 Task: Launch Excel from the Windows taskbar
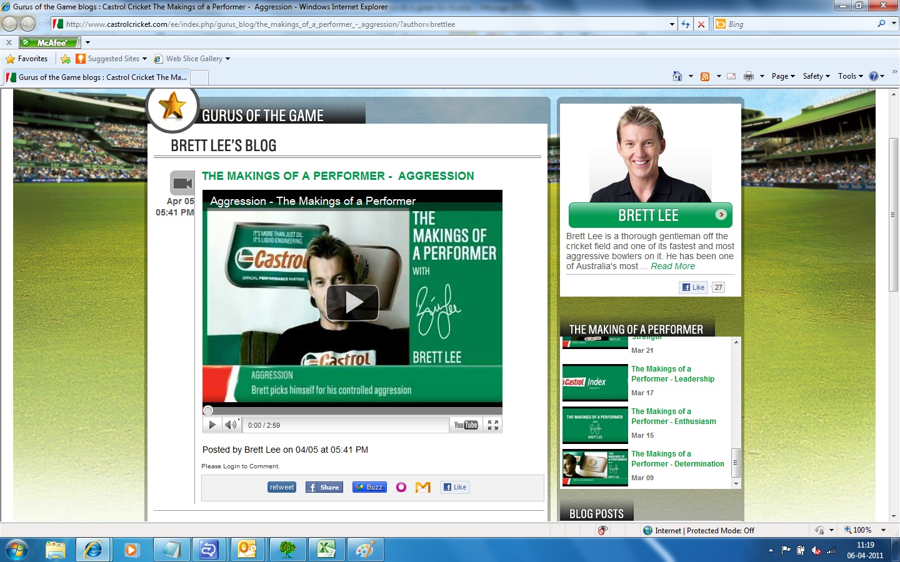coord(327,550)
